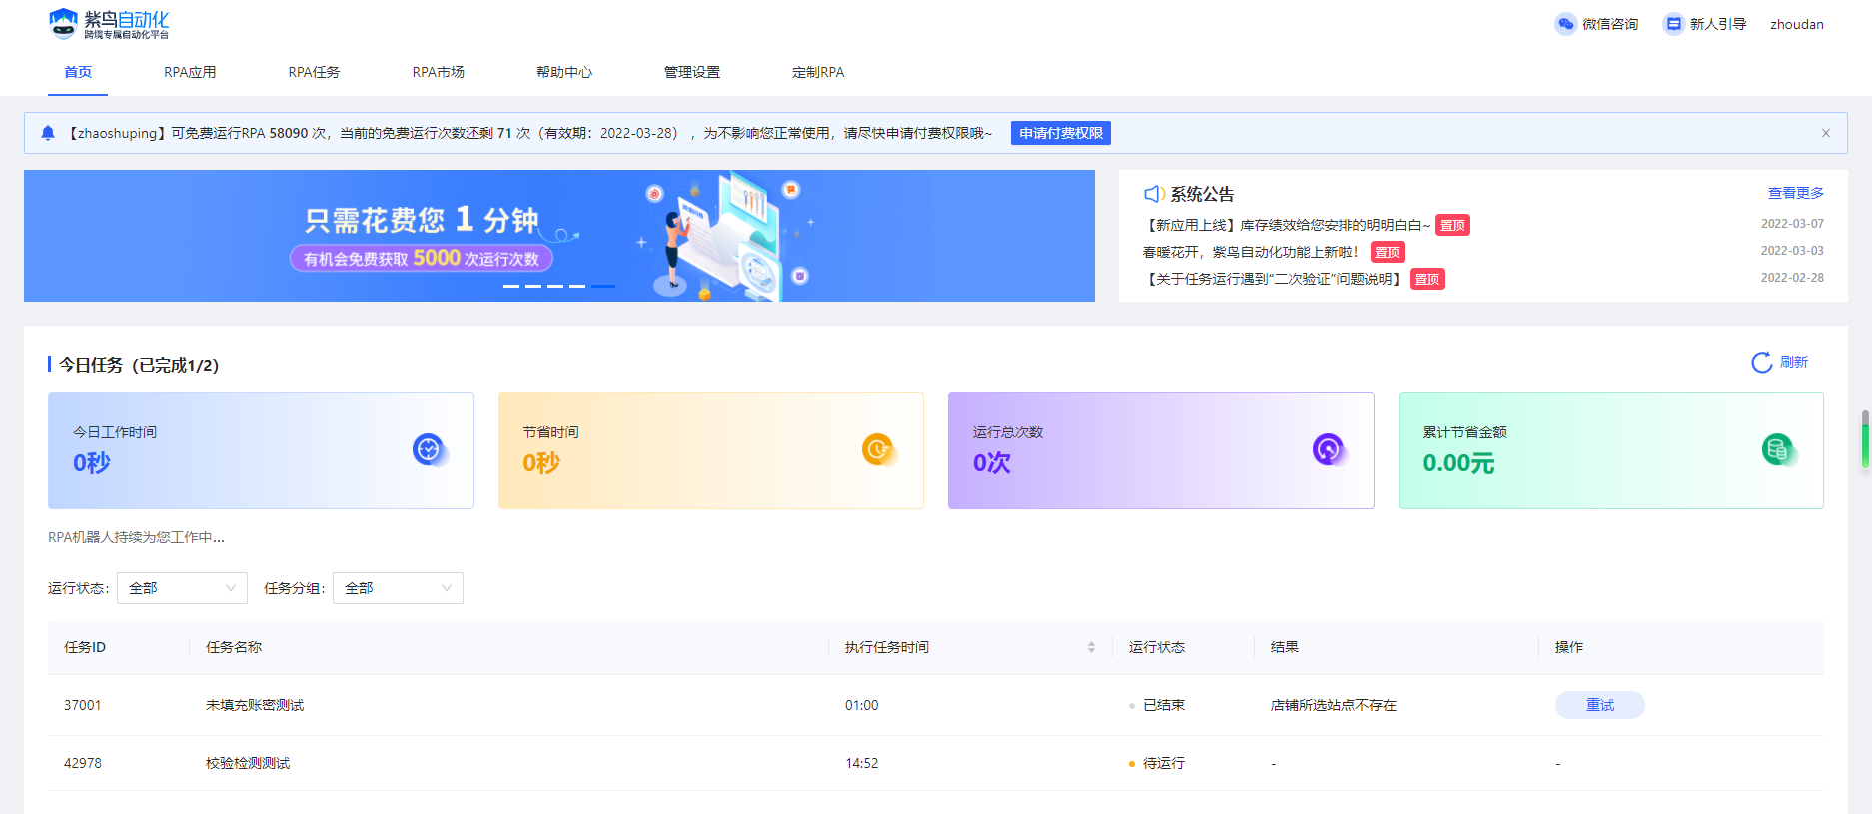This screenshot has height=814, width=1872.
Task: Select last carousel indicator dash on banner
Action: [603, 286]
